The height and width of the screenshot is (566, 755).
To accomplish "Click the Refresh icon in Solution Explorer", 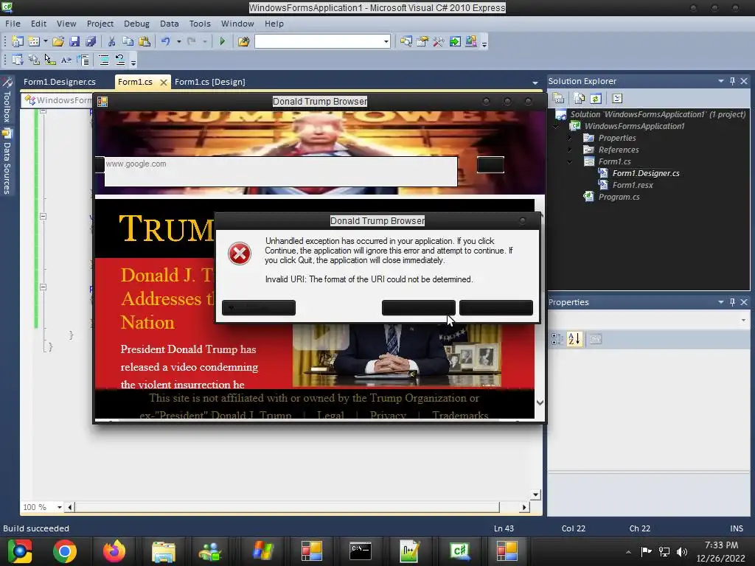I will pos(596,98).
